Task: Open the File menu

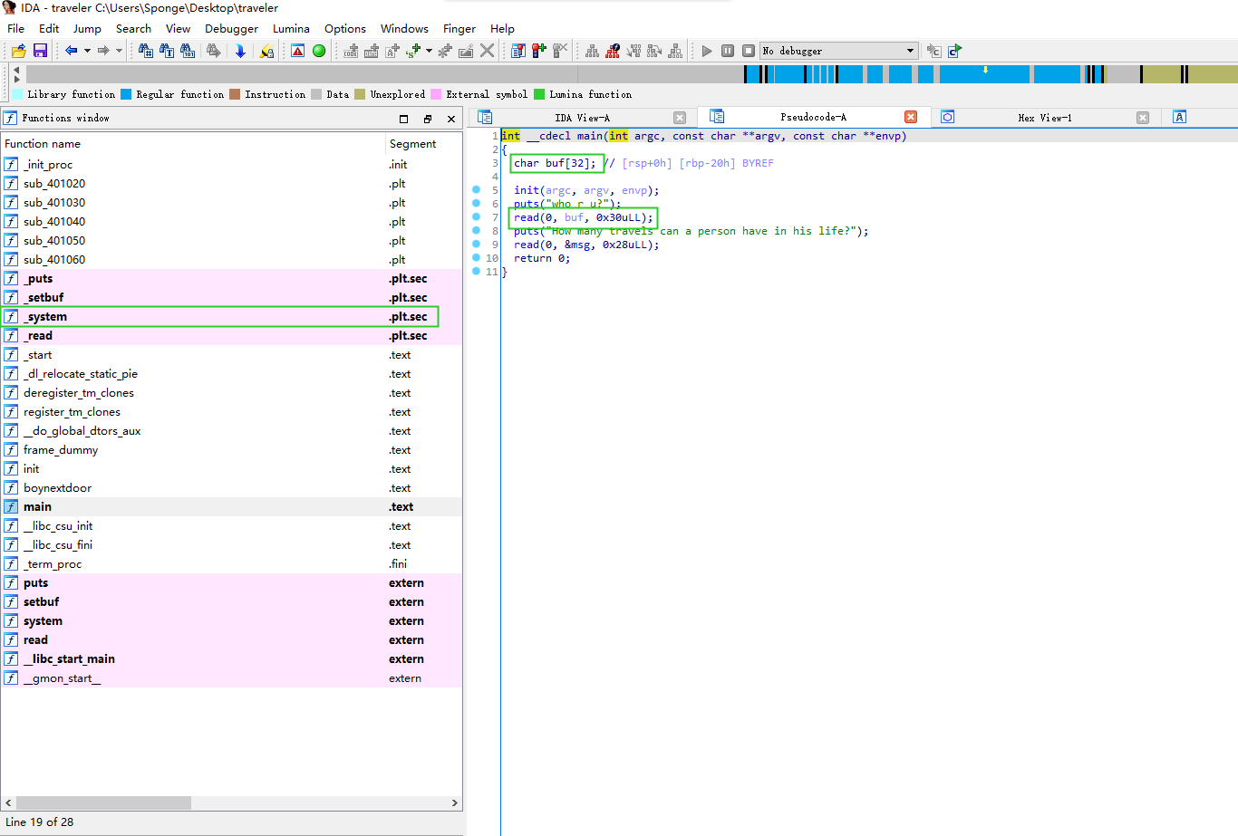Action: tap(16, 28)
